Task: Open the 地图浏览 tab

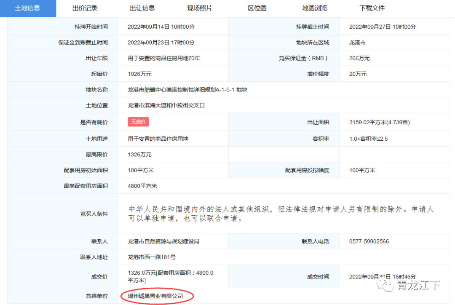Action: coord(315,8)
